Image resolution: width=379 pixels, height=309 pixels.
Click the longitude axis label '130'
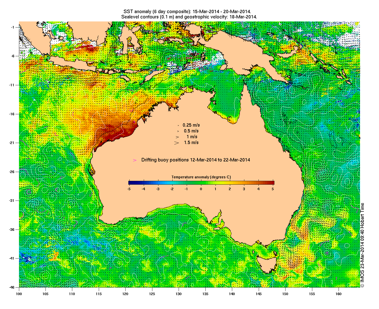[x=179, y=294]
